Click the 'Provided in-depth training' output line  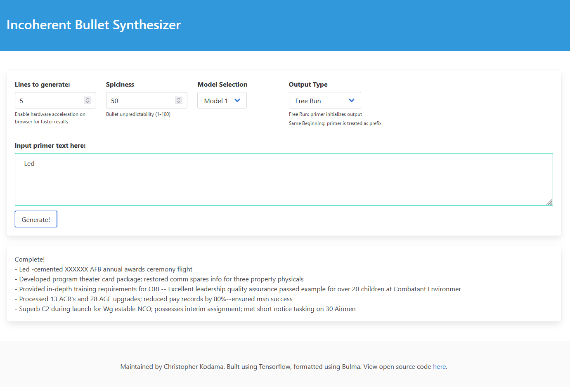238,289
